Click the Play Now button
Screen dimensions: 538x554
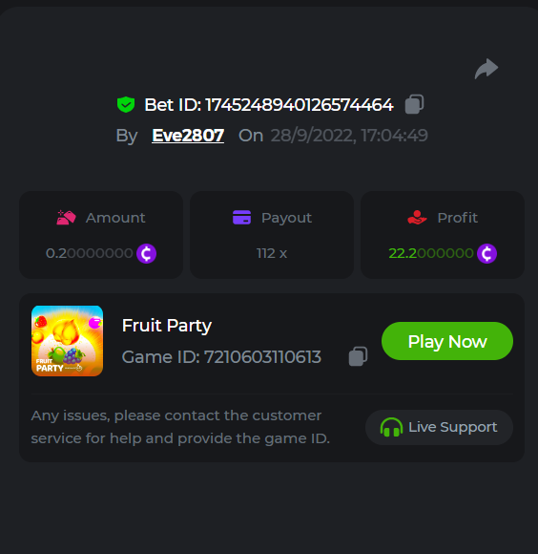click(x=447, y=341)
